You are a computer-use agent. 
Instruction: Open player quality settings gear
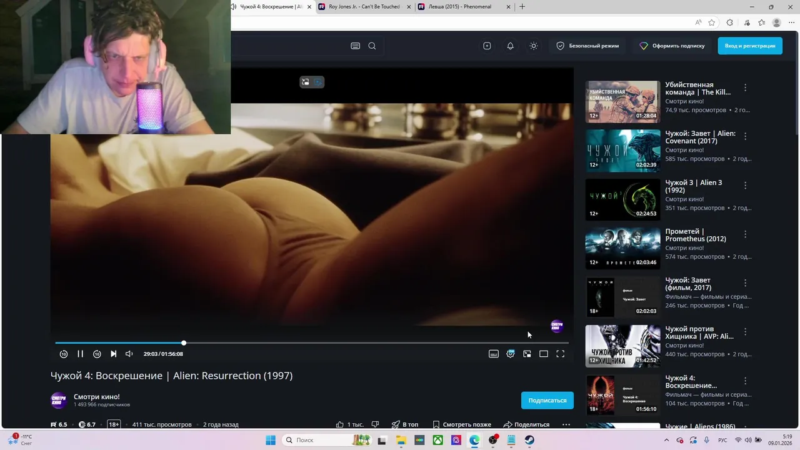(511, 354)
